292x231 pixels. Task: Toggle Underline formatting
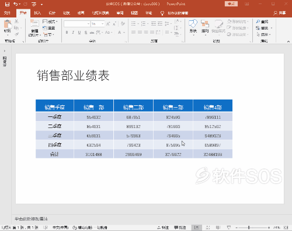coord(79,33)
